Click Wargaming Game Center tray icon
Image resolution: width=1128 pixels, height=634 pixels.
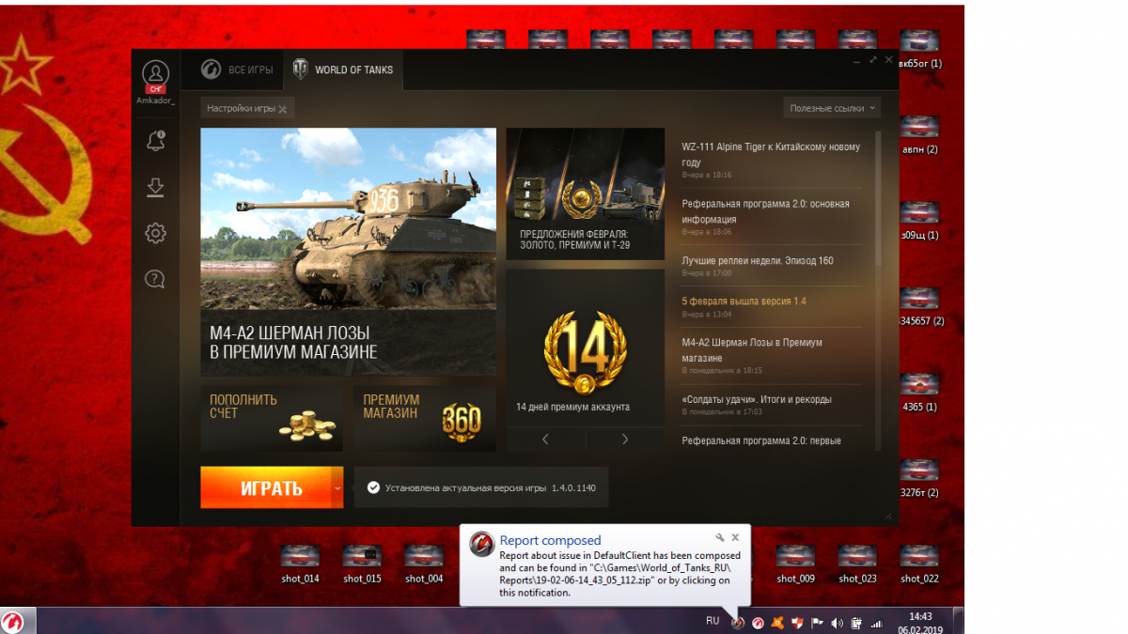click(x=758, y=623)
